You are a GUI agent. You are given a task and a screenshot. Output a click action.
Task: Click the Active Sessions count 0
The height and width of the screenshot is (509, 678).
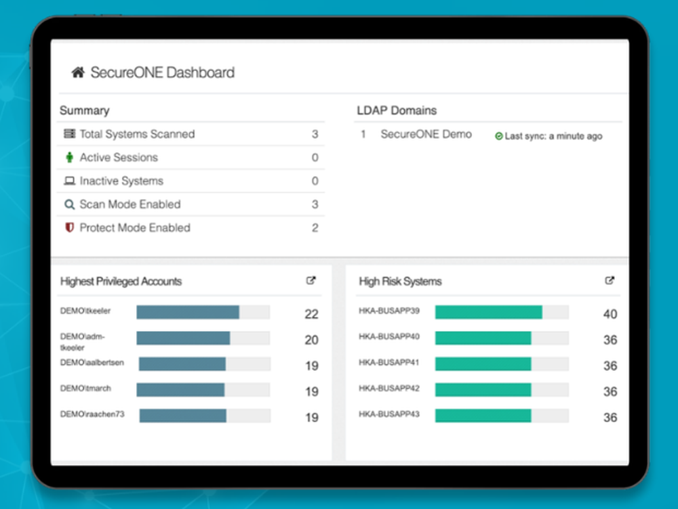(x=315, y=158)
